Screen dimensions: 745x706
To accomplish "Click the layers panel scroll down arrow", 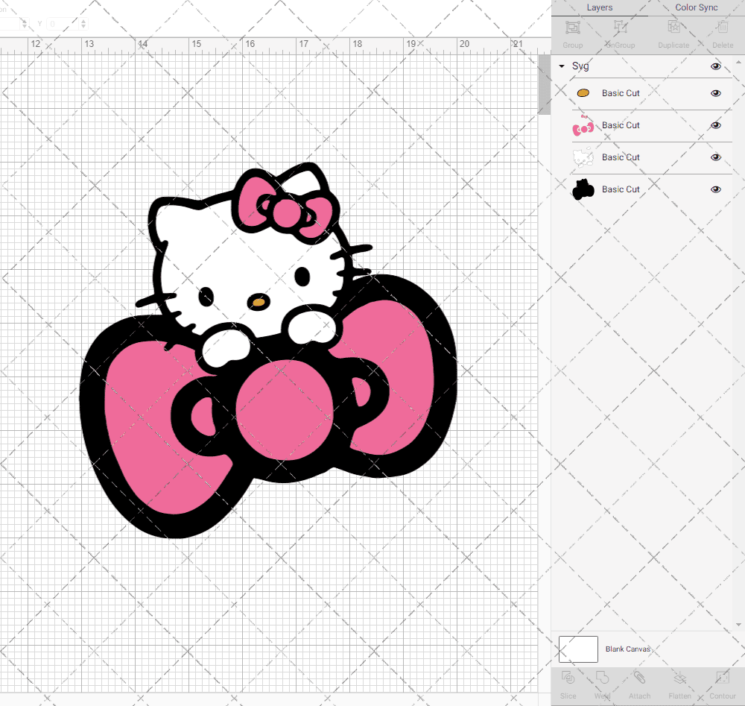I will click(738, 625).
